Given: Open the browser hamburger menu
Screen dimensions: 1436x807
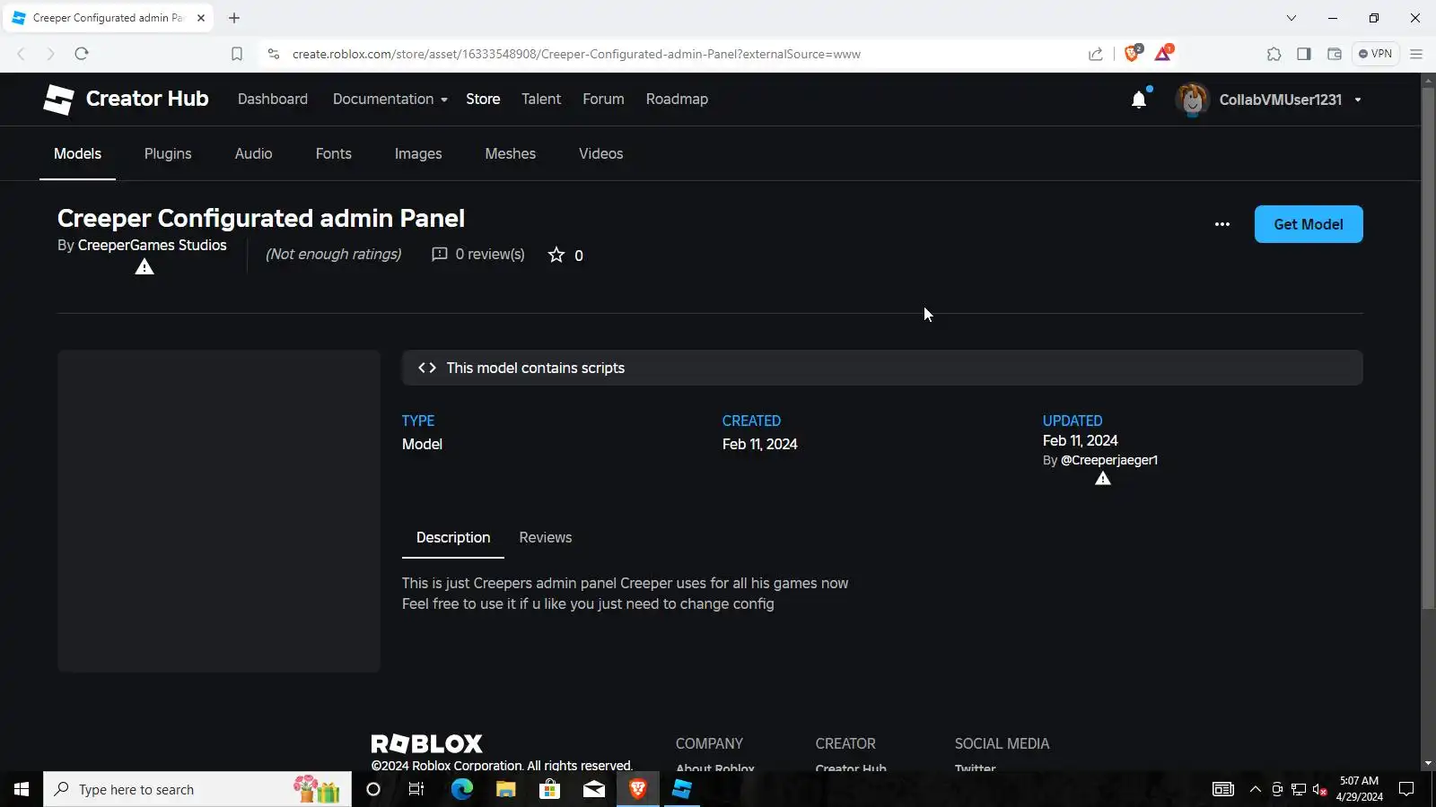Looking at the screenshot, I should (x=1416, y=54).
